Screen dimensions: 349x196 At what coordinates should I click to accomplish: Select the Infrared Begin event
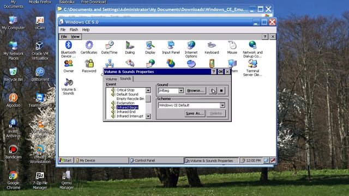pyautogui.click(x=127, y=107)
